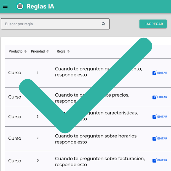Select the Regla column header label
The image size is (171, 171).
(x=61, y=51)
